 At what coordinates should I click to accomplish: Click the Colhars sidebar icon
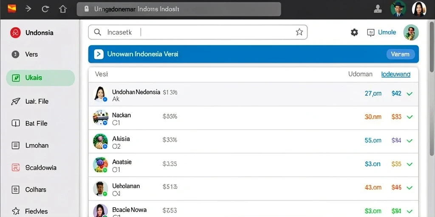coord(16,189)
